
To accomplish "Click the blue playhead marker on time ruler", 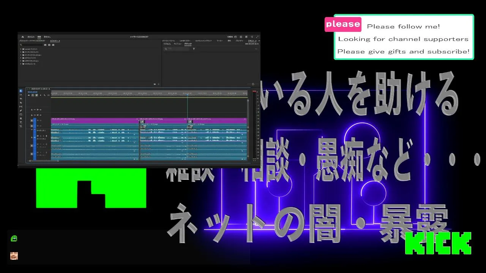I will 187,94.
